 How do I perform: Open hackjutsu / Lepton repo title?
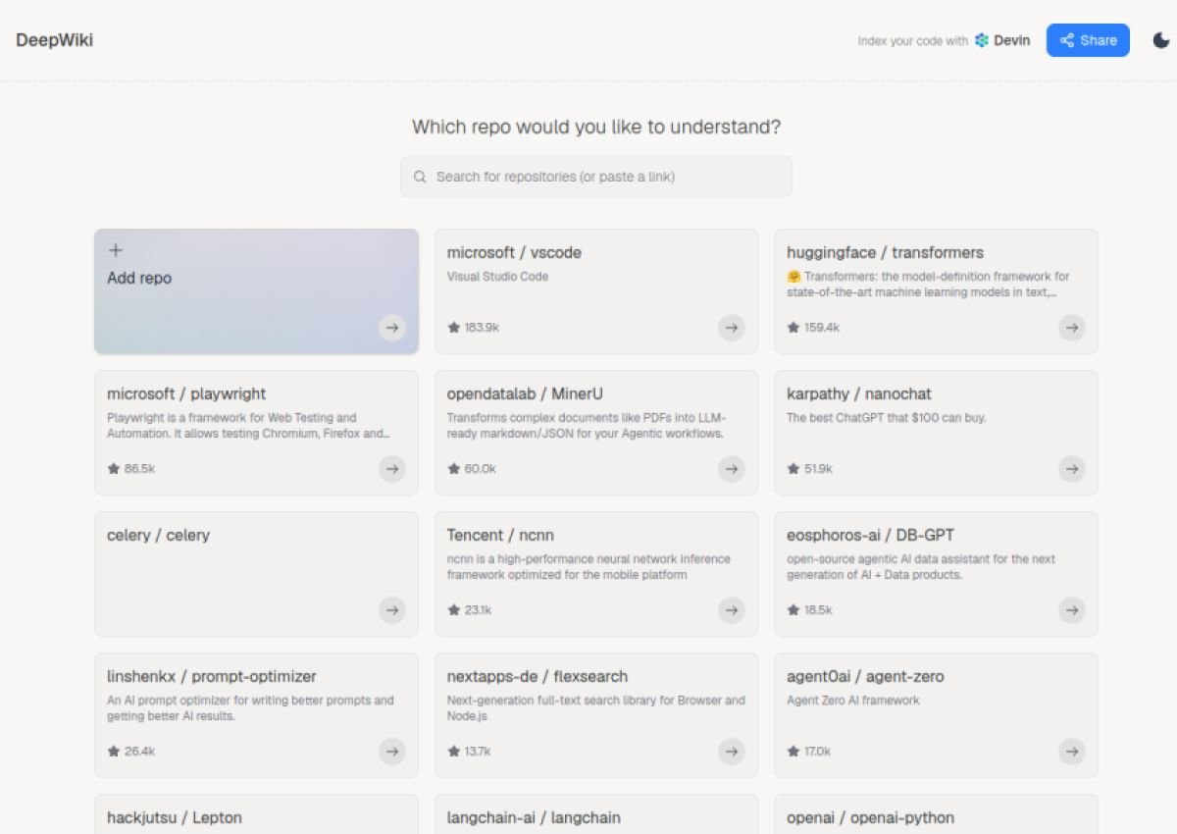point(175,817)
